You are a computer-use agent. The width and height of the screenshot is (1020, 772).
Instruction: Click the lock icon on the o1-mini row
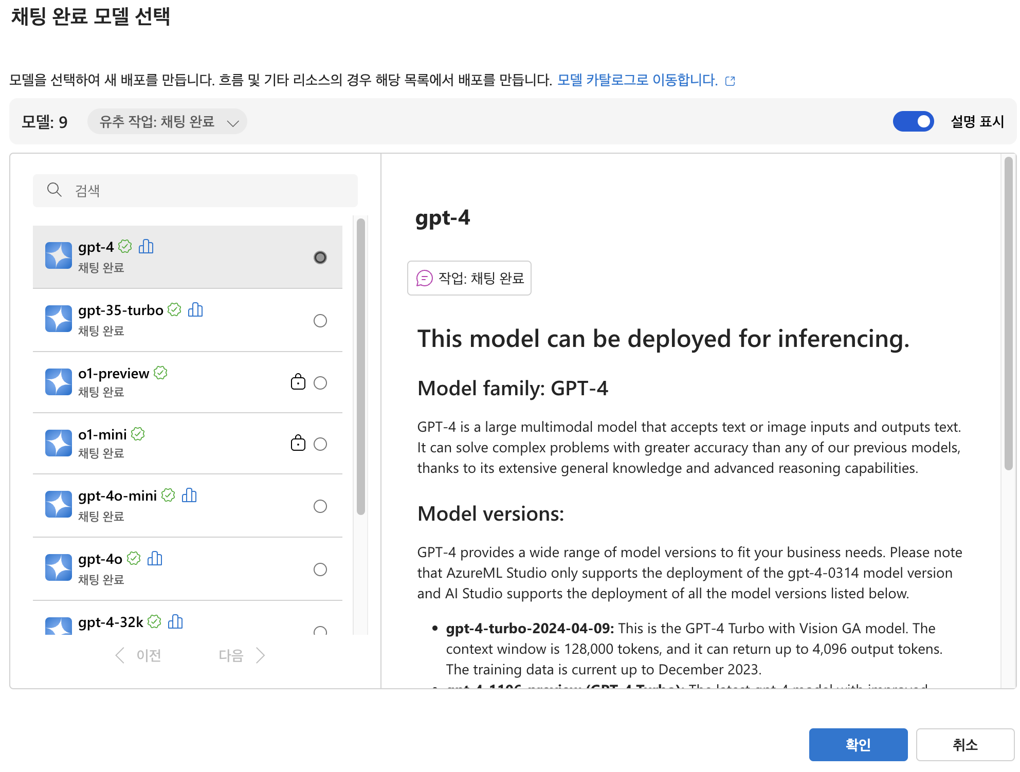298,443
